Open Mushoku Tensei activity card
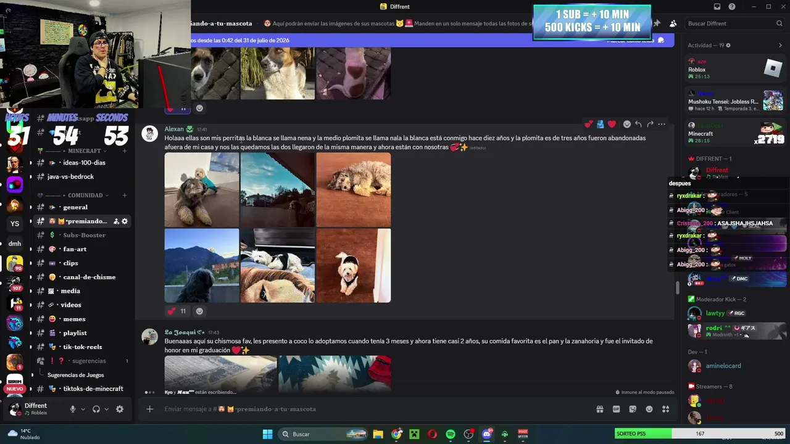This screenshot has width=790, height=444. click(x=736, y=101)
